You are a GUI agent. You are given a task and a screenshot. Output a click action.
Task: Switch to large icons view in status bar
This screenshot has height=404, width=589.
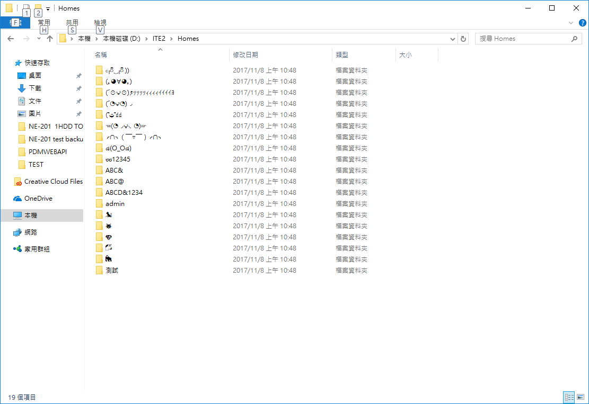click(581, 397)
